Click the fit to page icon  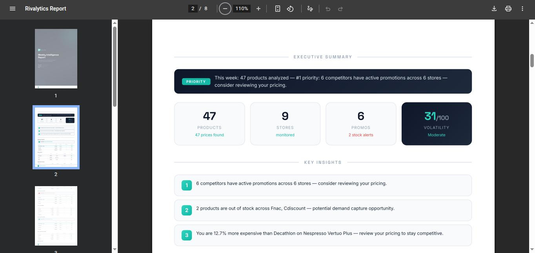point(278,9)
